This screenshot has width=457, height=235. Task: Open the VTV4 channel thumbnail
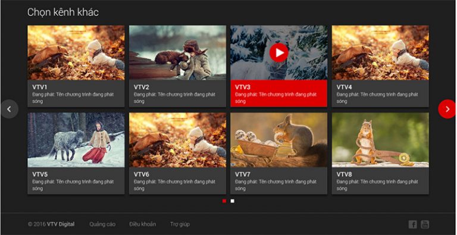click(380, 53)
